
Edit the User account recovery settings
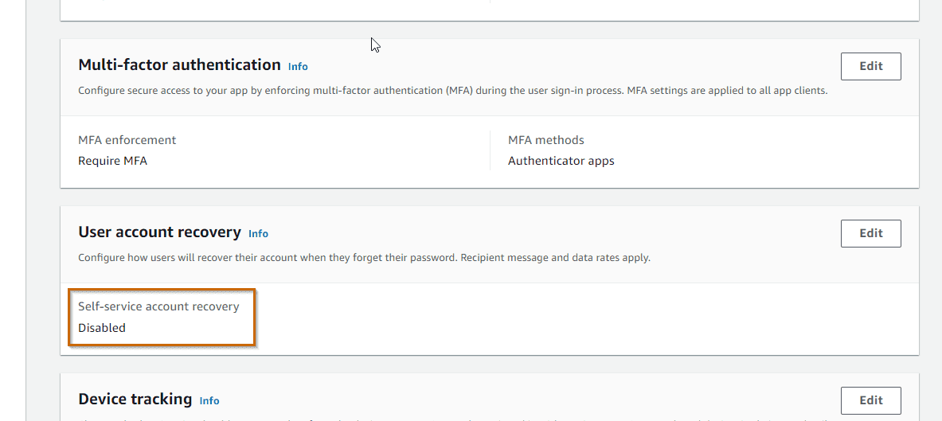point(870,234)
